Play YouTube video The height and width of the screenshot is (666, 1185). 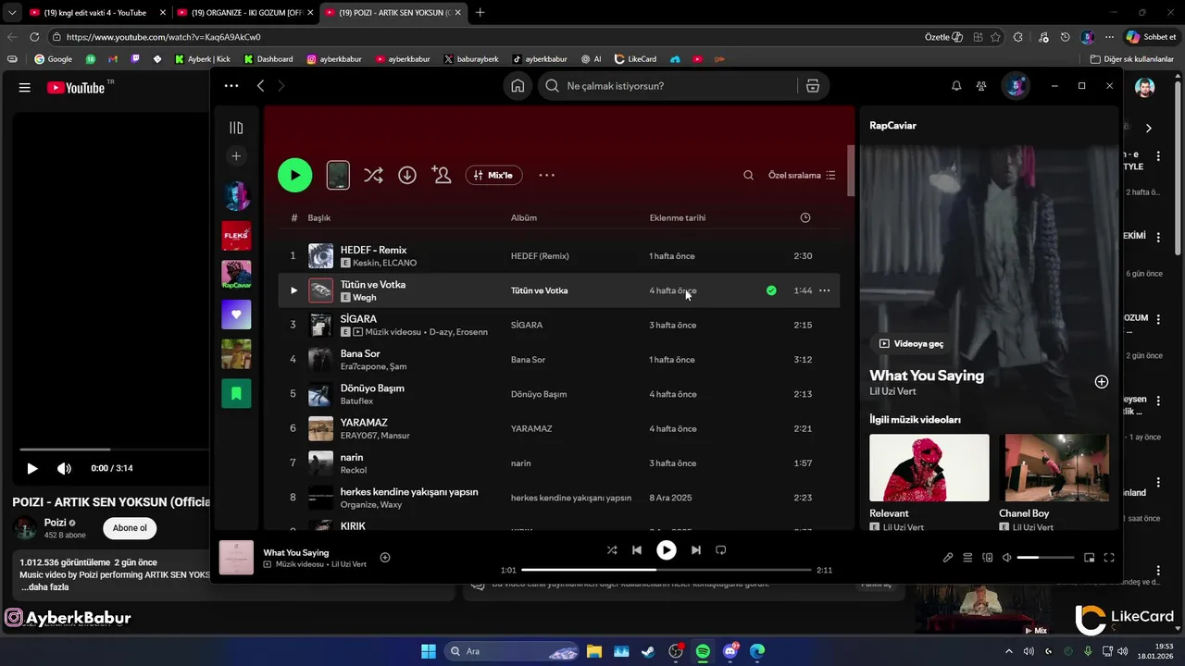pyautogui.click(x=32, y=469)
